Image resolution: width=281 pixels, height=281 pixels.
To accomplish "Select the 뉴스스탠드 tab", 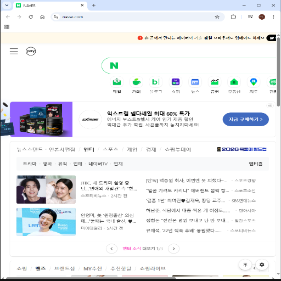I will (30, 149).
